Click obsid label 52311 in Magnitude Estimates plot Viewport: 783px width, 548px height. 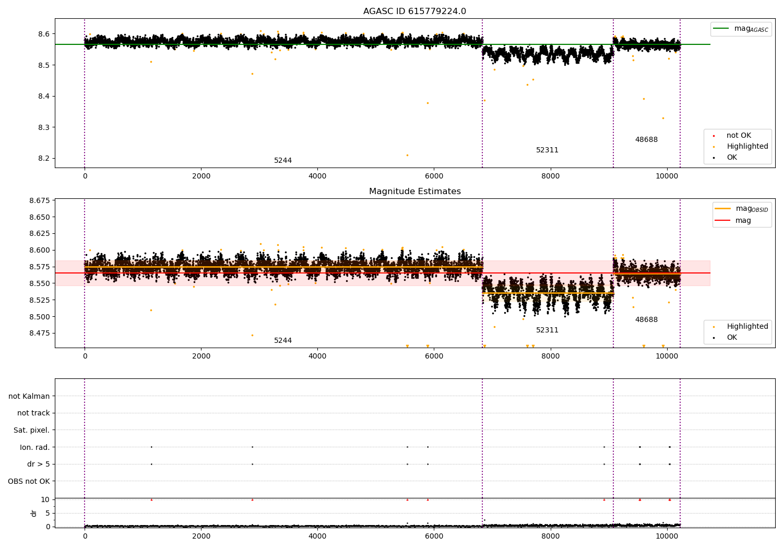pos(547,330)
